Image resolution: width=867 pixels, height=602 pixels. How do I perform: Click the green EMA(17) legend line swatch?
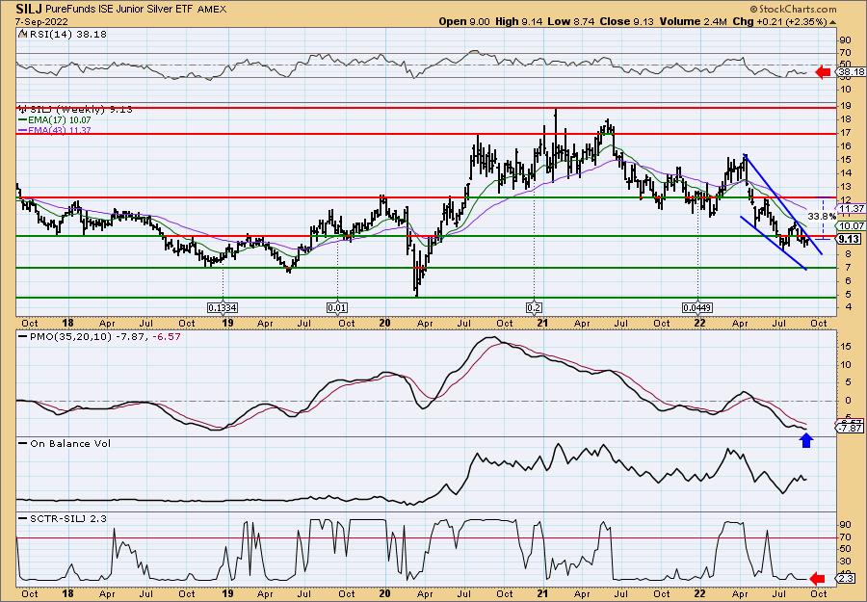(x=22, y=120)
